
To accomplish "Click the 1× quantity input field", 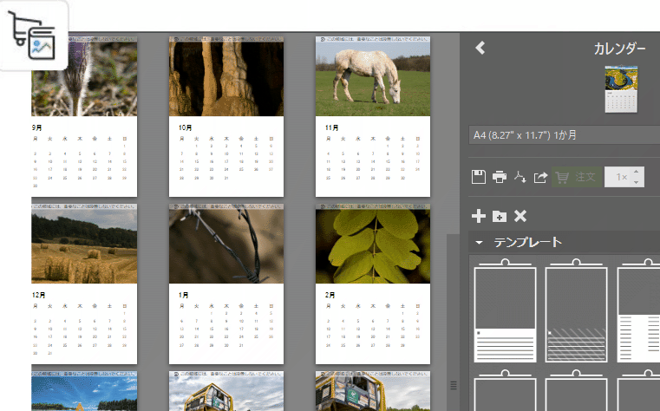I will (618, 177).
